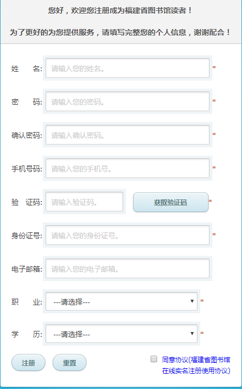
Task: Click the 身份证号 ID number input
Action: click(128, 235)
